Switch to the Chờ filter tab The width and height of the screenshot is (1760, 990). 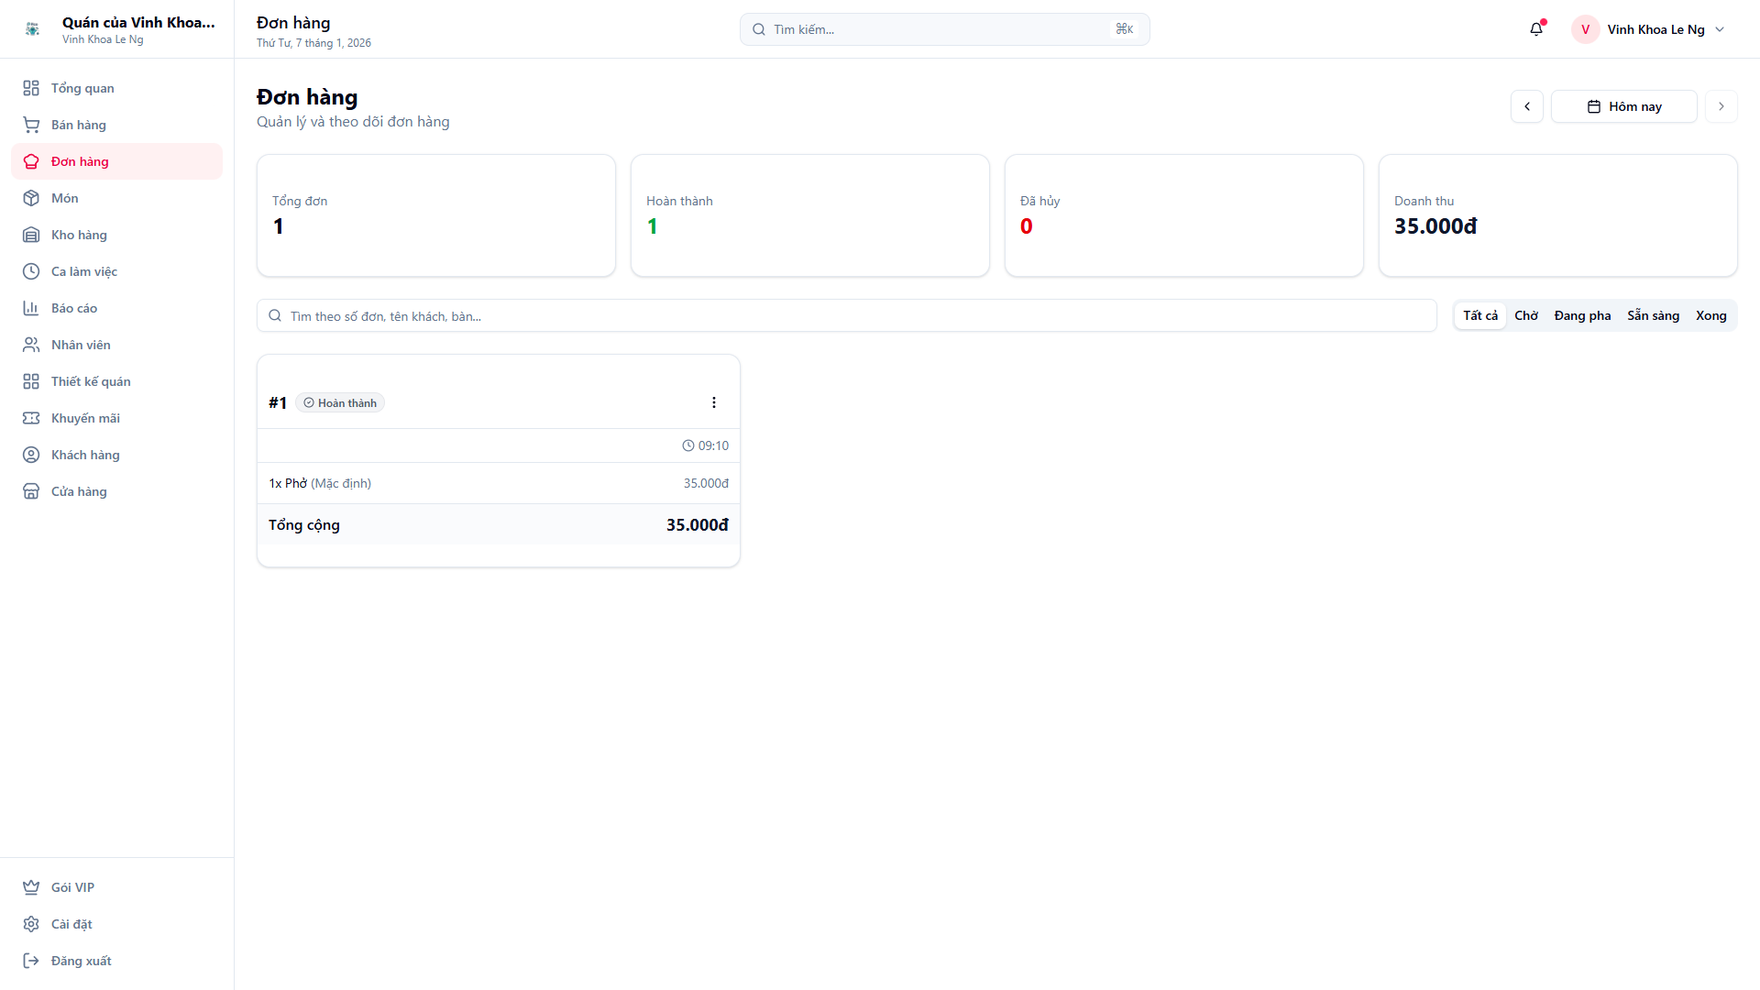pyautogui.click(x=1527, y=315)
